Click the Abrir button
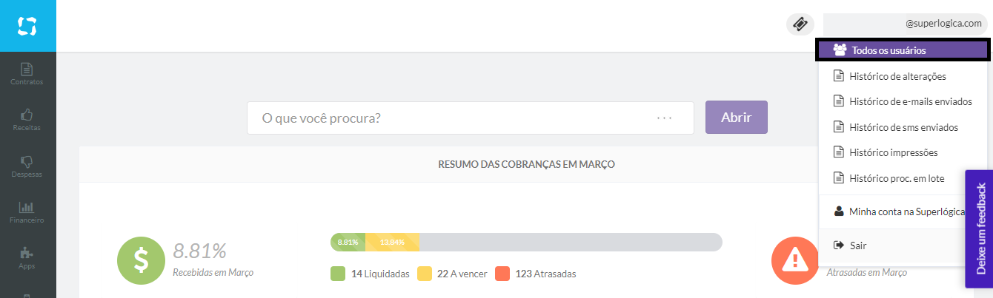The height and width of the screenshot is (298, 993). click(736, 118)
